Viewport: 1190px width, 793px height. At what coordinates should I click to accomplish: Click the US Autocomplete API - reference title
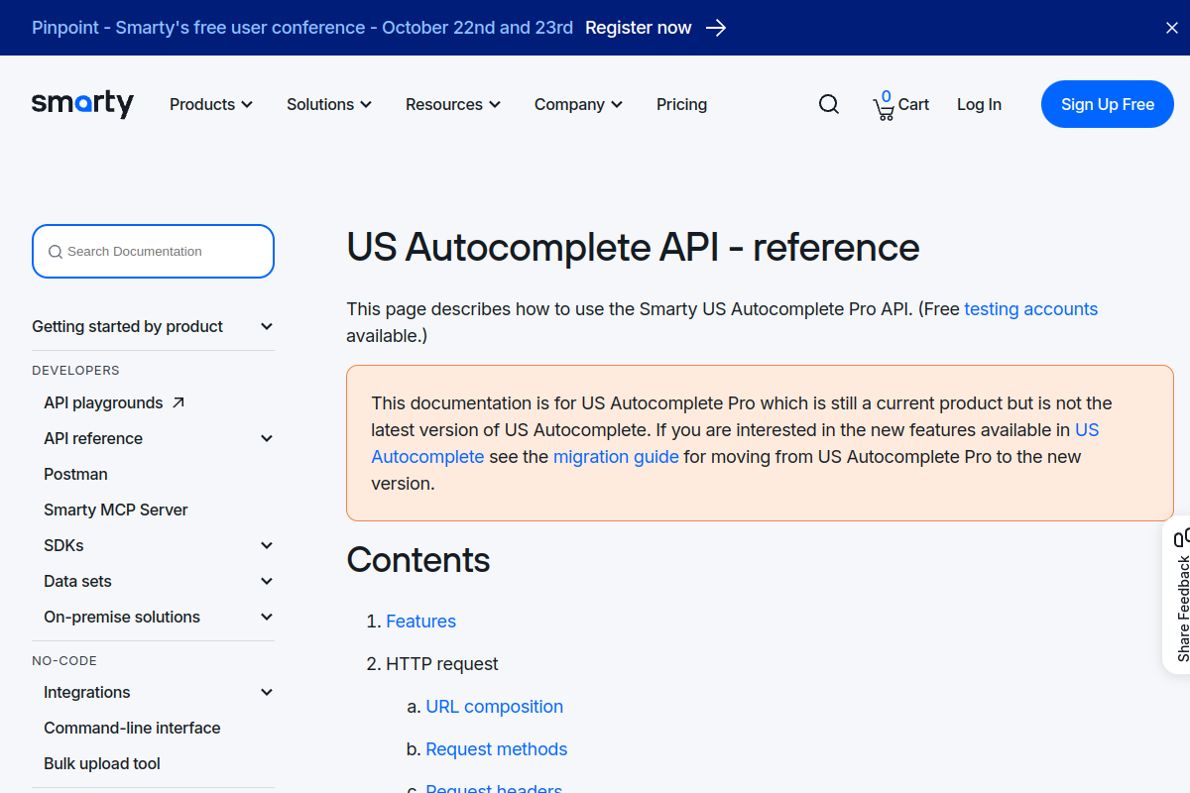point(633,247)
